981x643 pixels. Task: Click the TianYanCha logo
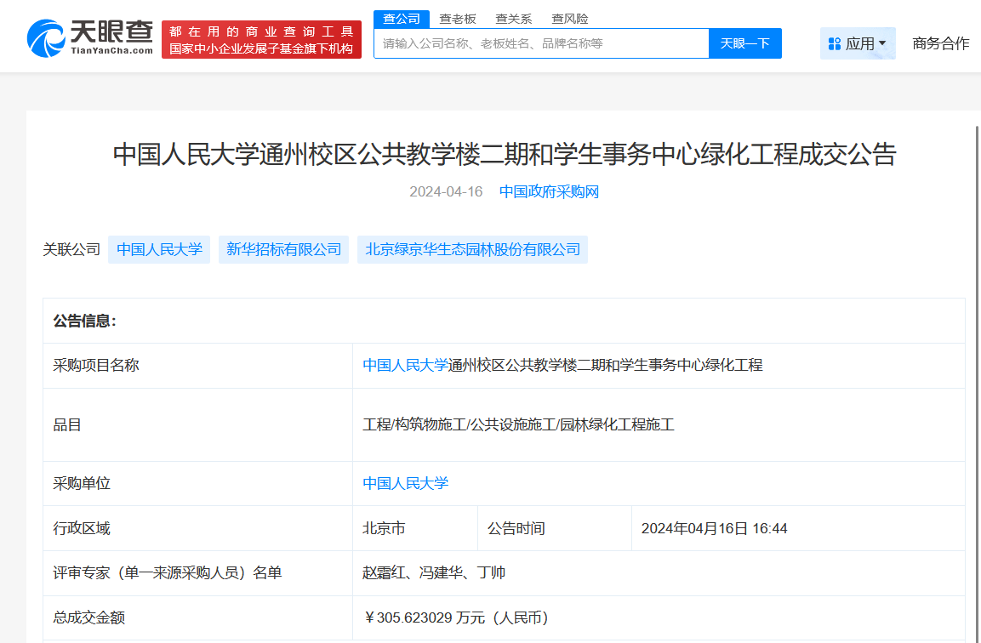89,38
